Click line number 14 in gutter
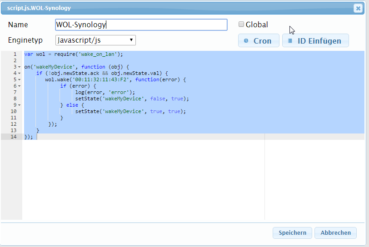Image resolution: width=369 pixels, height=247 pixels. coord(14,137)
